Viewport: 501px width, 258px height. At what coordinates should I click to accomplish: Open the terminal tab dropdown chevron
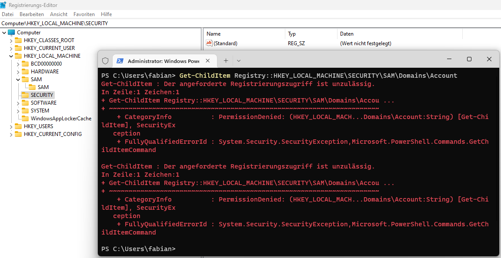(238, 61)
